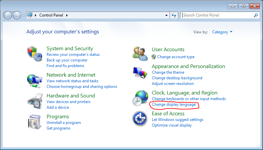Go forward with the Forward arrow button

[17, 16]
